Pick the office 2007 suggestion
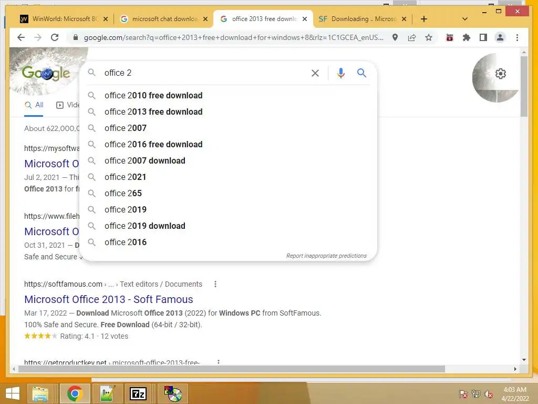The image size is (538, 404). (x=228, y=128)
